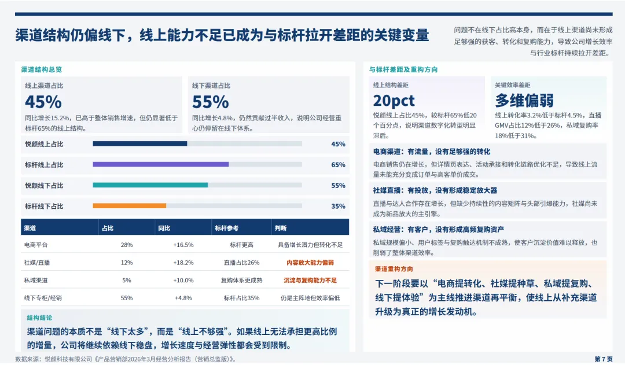Select the 悦颜线下占比 bar label
Image resolution: width=625 pixels, height=365 pixels.
47,185
